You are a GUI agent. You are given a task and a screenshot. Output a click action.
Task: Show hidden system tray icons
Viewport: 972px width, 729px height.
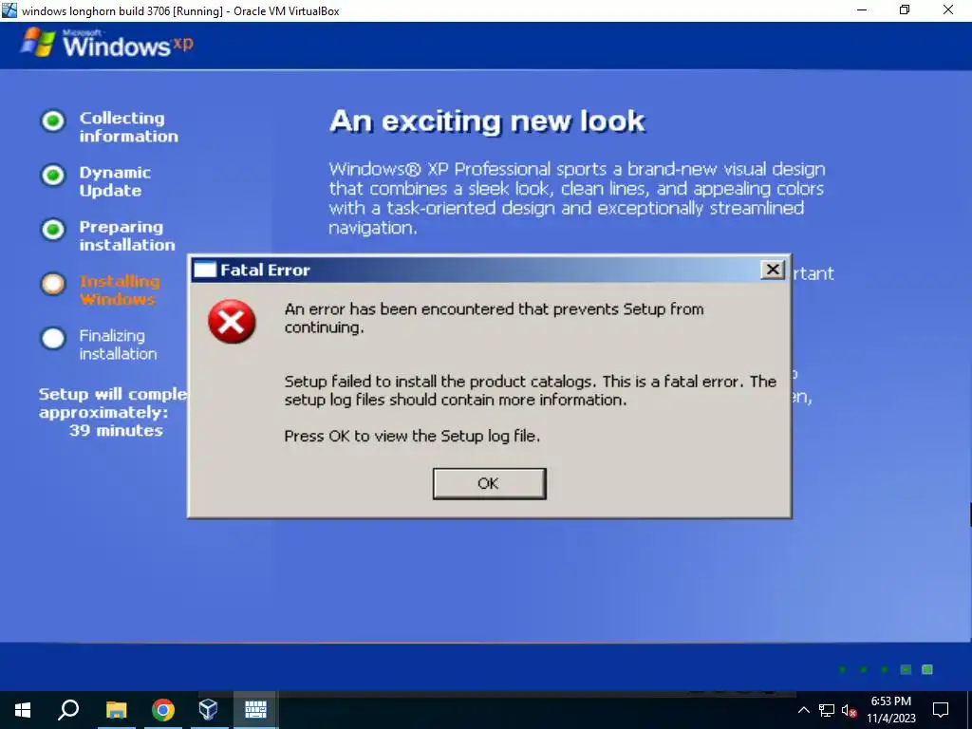[803, 710]
